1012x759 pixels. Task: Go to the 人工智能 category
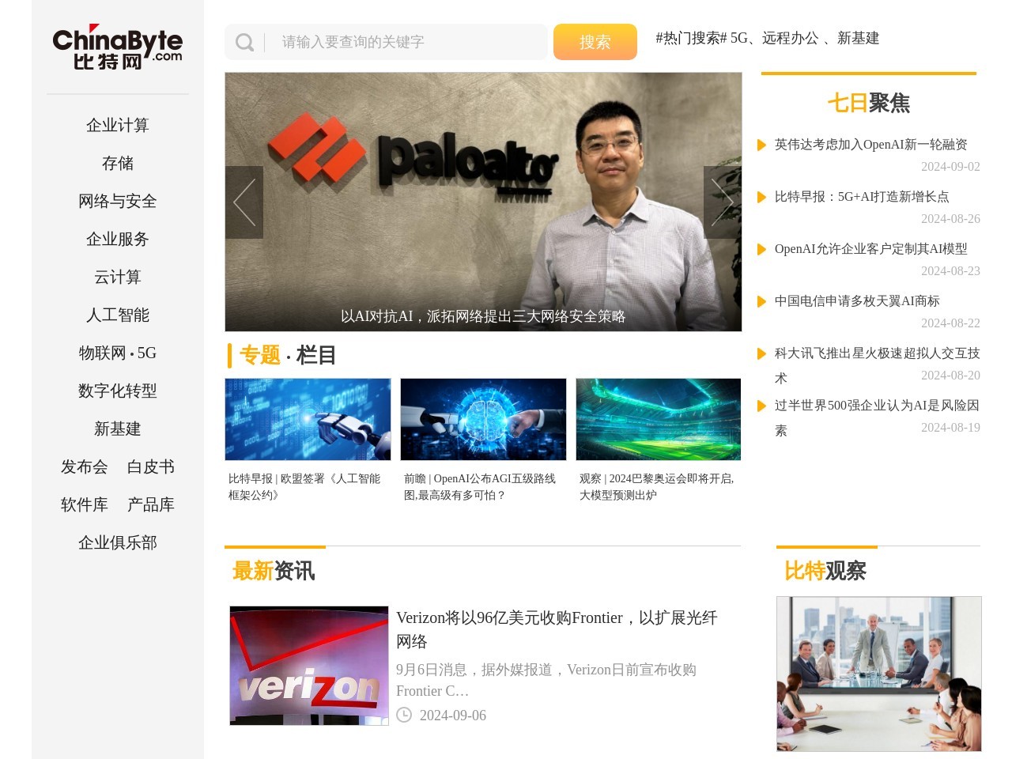117,315
